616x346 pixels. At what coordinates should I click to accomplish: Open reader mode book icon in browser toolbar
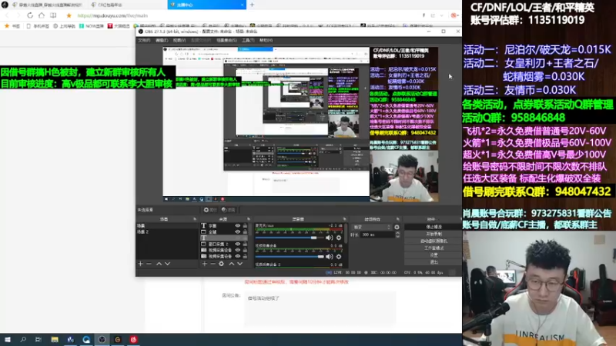(x=53, y=15)
